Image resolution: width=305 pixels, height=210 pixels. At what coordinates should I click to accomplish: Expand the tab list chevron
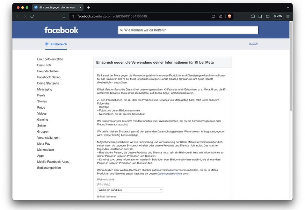(288, 7)
